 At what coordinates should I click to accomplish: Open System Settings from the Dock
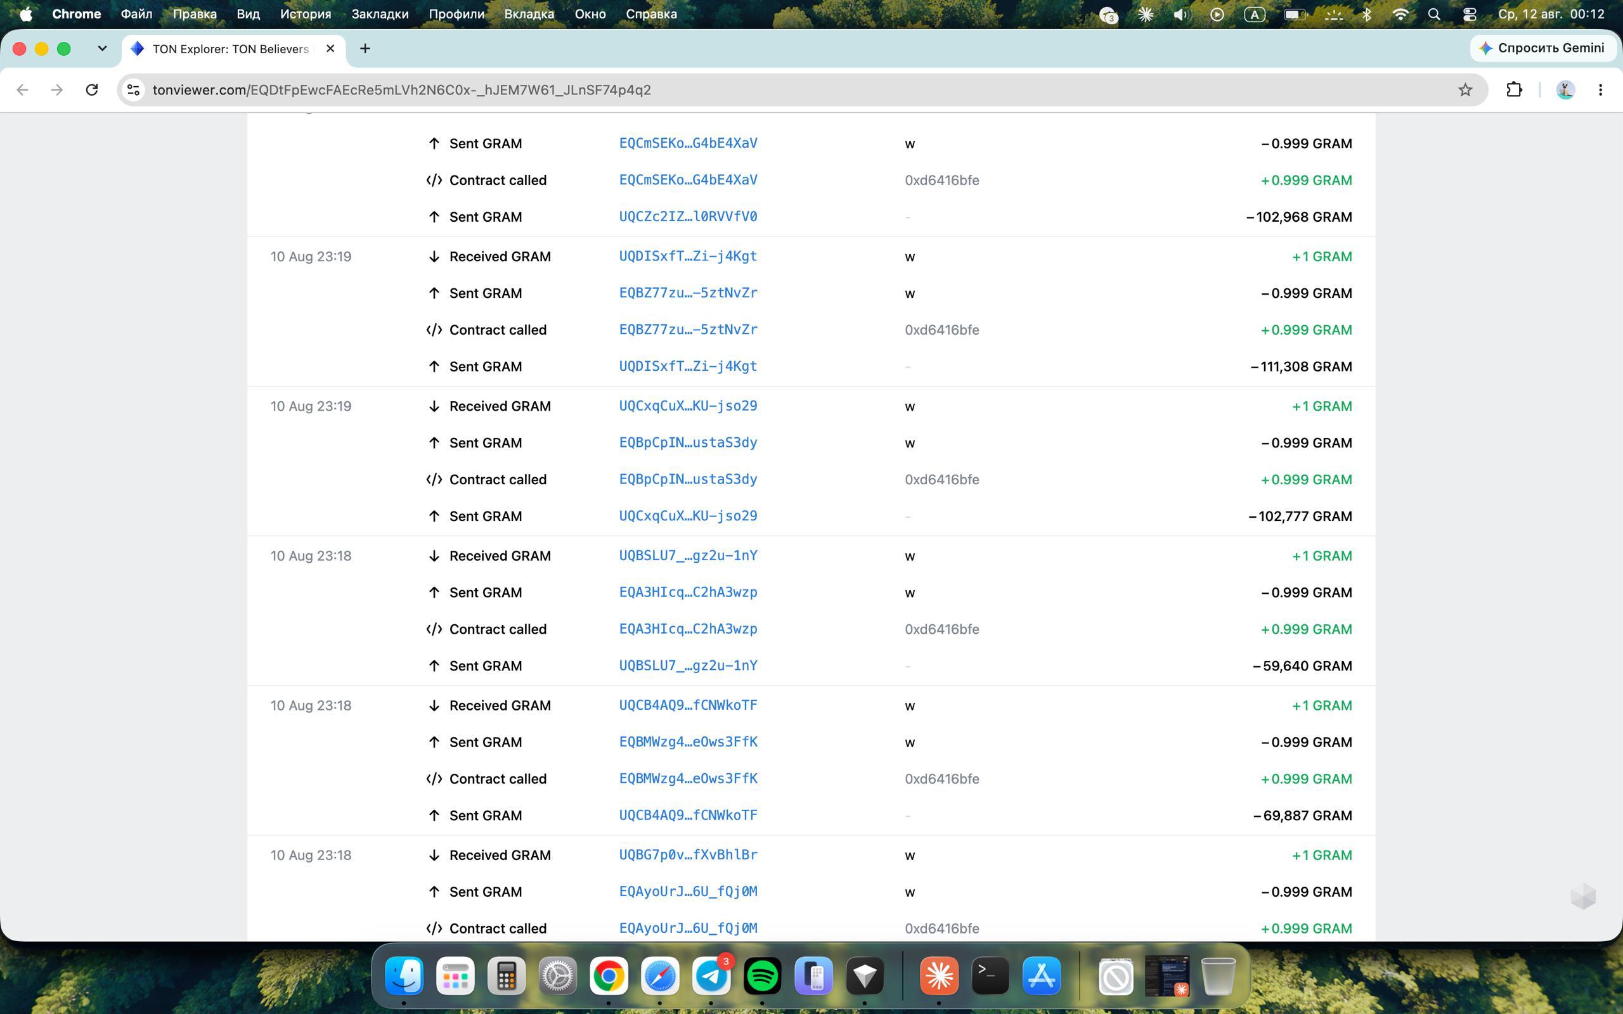tap(557, 976)
